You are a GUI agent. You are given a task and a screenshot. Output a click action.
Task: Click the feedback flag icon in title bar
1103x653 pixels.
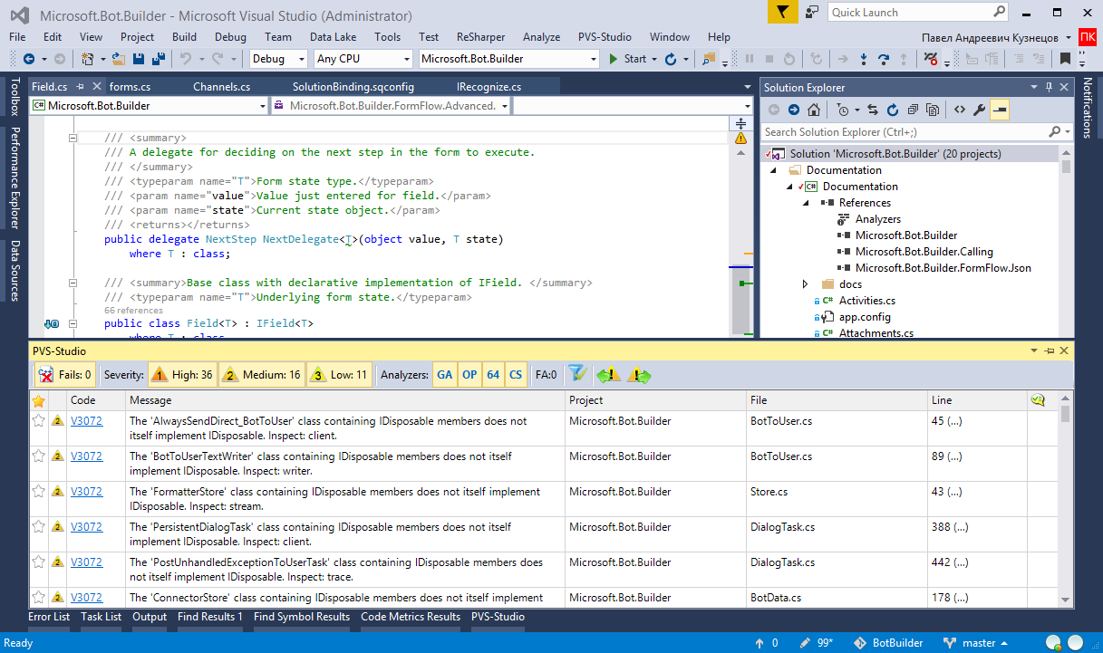click(x=782, y=12)
